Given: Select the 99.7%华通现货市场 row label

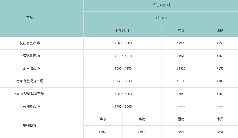Looking at the screenshot, I should [30, 94].
